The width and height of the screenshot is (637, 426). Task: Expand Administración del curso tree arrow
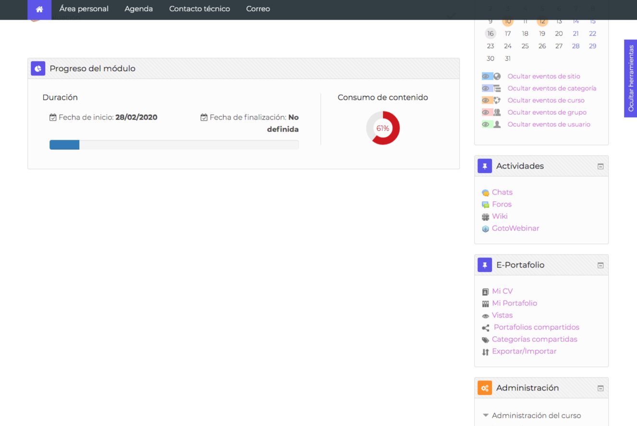coord(486,415)
